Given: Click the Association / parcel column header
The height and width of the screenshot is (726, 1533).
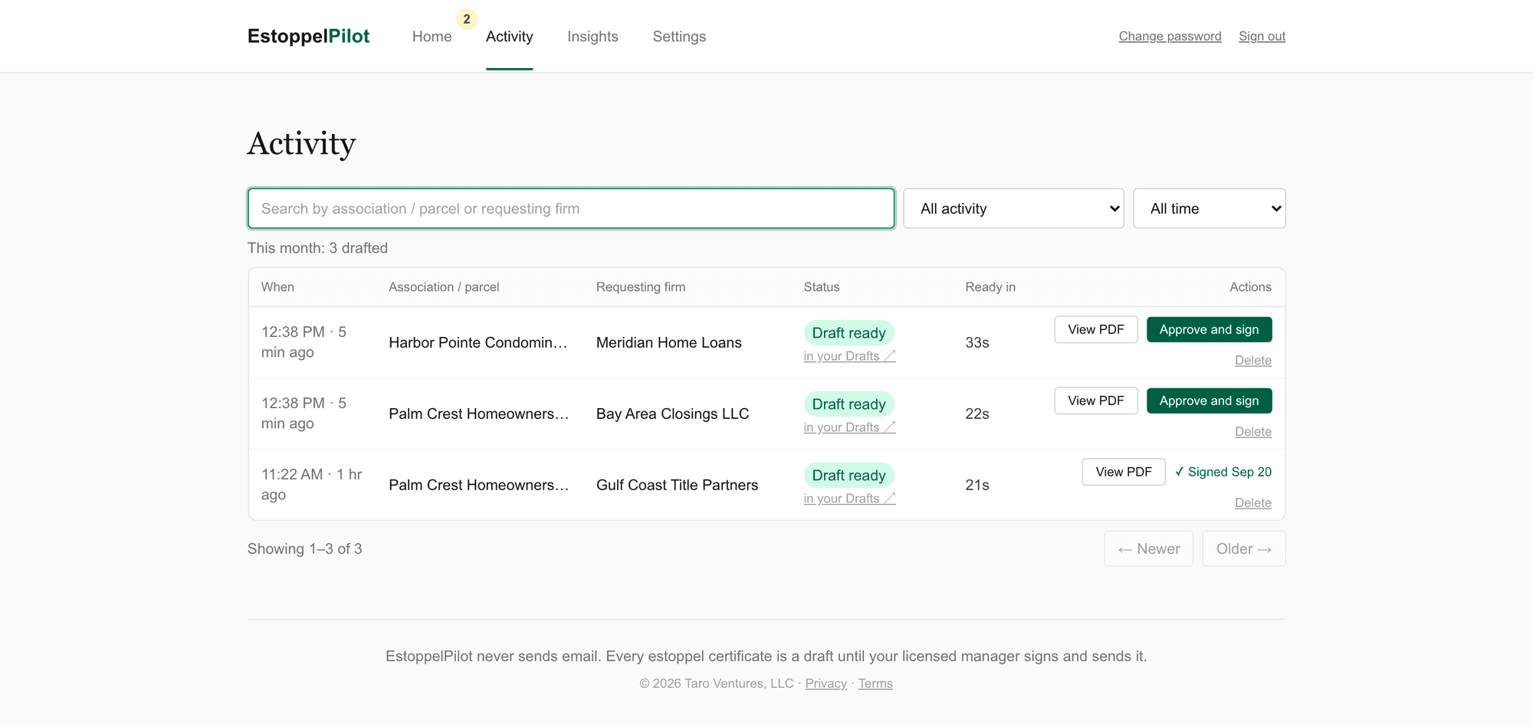Looking at the screenshot, I should (x=444, y=286).
